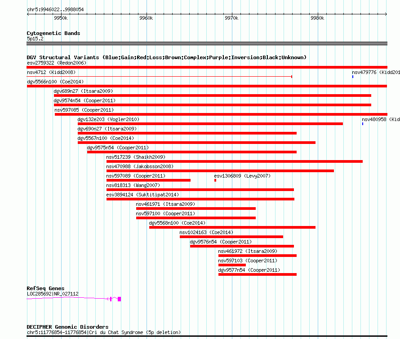This screenshot has height=339, width=400.
Task: Click the nsv479776 variant label
Action: click(376, 72)
